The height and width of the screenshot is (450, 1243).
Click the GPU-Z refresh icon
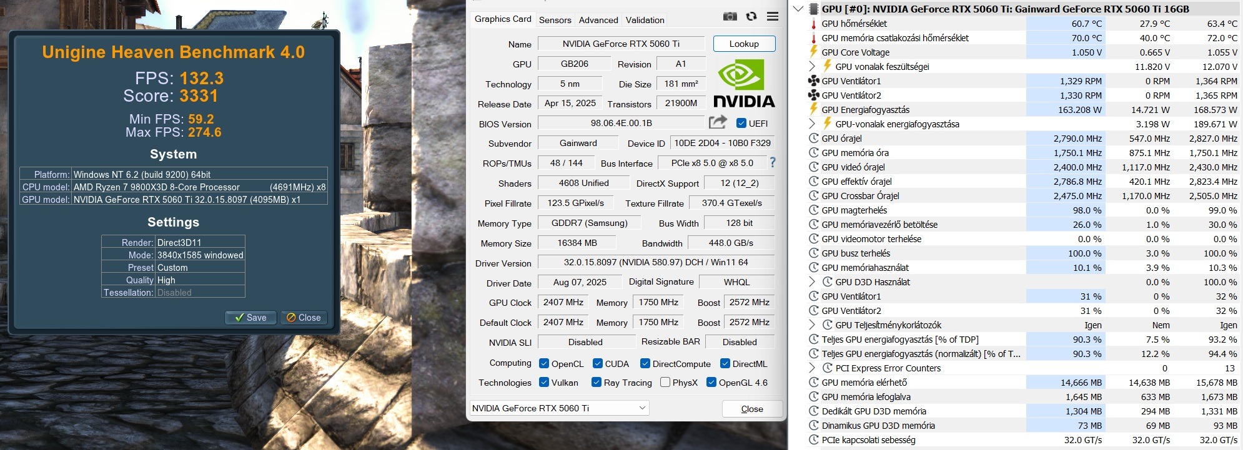point(751,17)
